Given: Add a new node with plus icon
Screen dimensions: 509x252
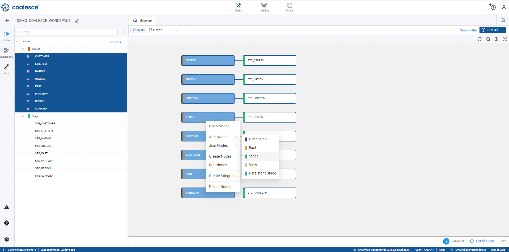Looking at the screenshot, I should click(123, 32).
